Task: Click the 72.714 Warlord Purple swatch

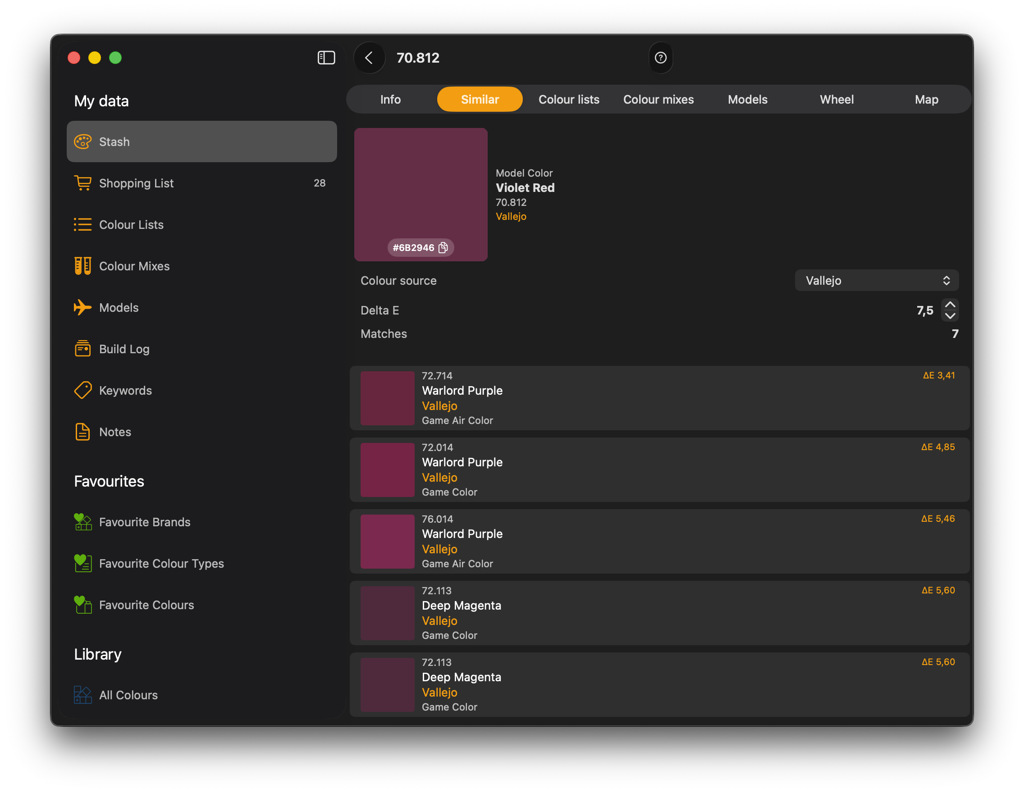Action: pos(387,398)
